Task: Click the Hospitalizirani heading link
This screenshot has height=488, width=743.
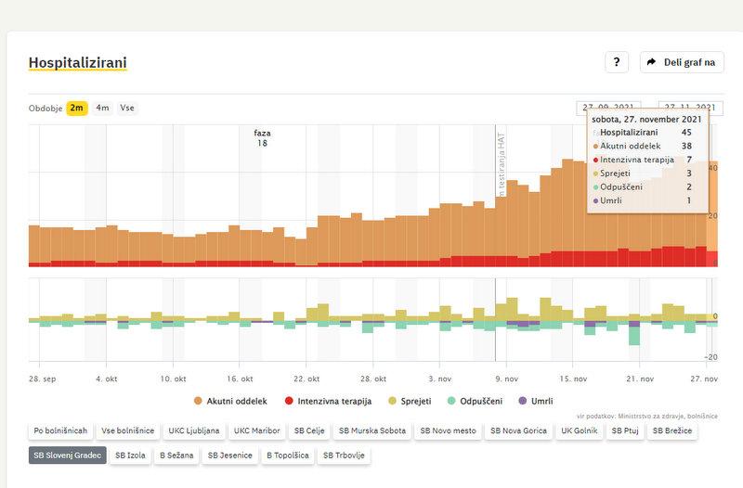Action: pyautogui.click(x=77, y=63)
